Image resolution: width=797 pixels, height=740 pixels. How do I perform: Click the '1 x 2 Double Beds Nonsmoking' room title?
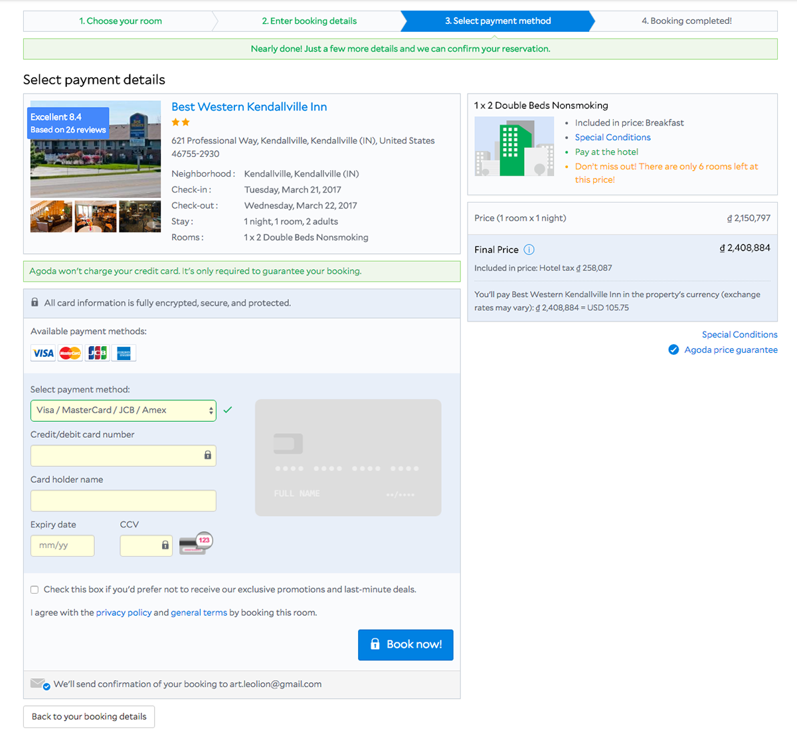[541, 106]
